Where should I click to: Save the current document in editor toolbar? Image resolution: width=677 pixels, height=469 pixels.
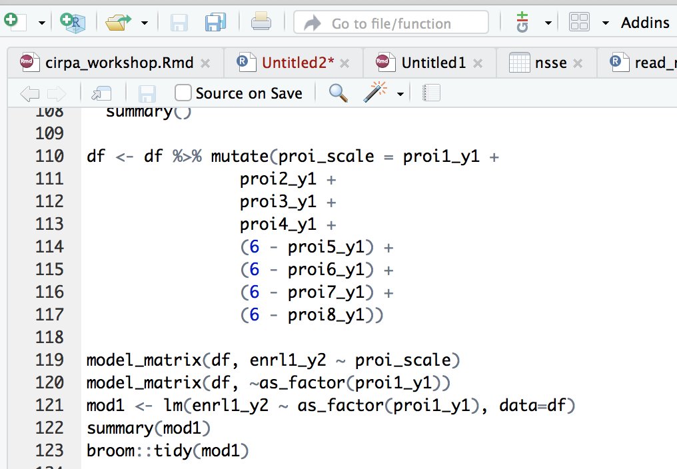pos(147,93)
